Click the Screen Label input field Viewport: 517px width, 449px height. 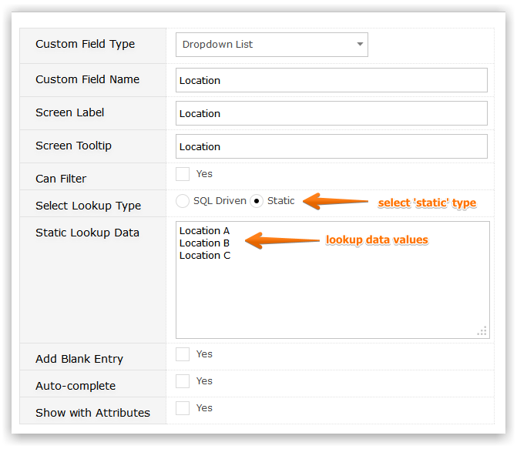point(331,113)
